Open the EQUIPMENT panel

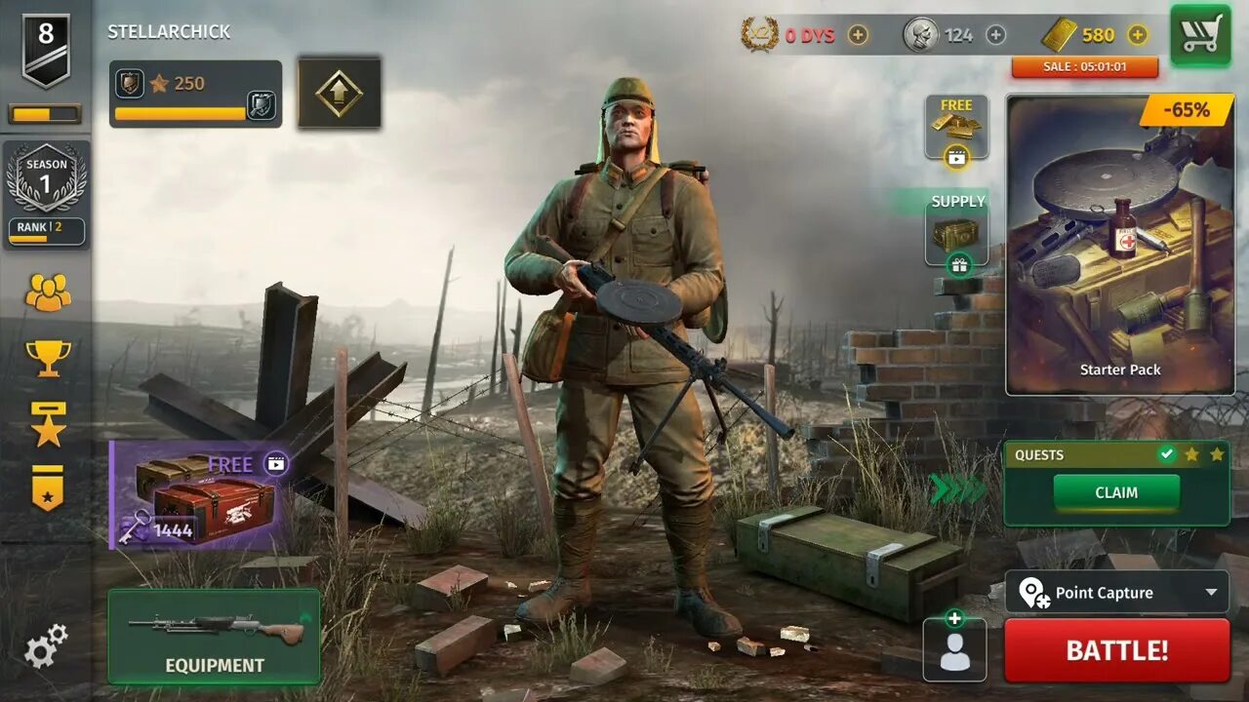pyautogui.click(x=215, y=636)
